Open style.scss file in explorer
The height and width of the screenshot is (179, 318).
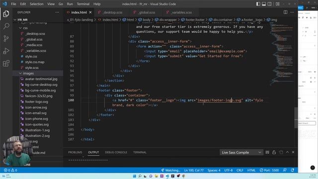pos(32,68)
